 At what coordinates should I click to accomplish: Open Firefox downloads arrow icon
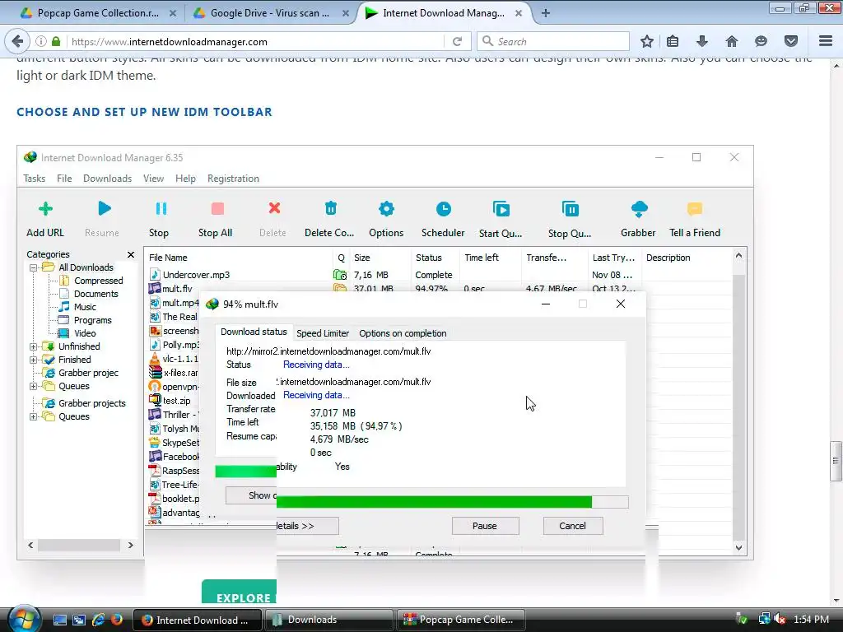point(701,41)
